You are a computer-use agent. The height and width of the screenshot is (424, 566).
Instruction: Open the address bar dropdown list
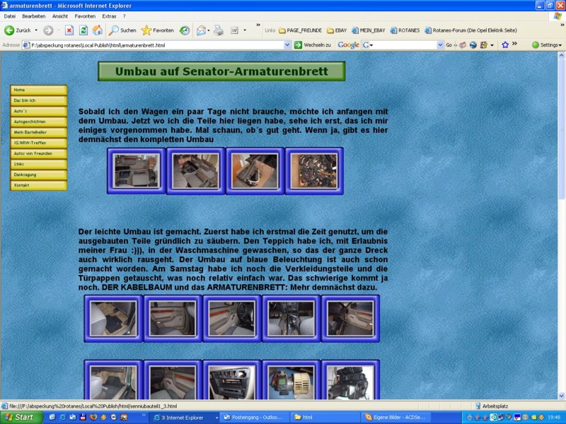(287, 45)
